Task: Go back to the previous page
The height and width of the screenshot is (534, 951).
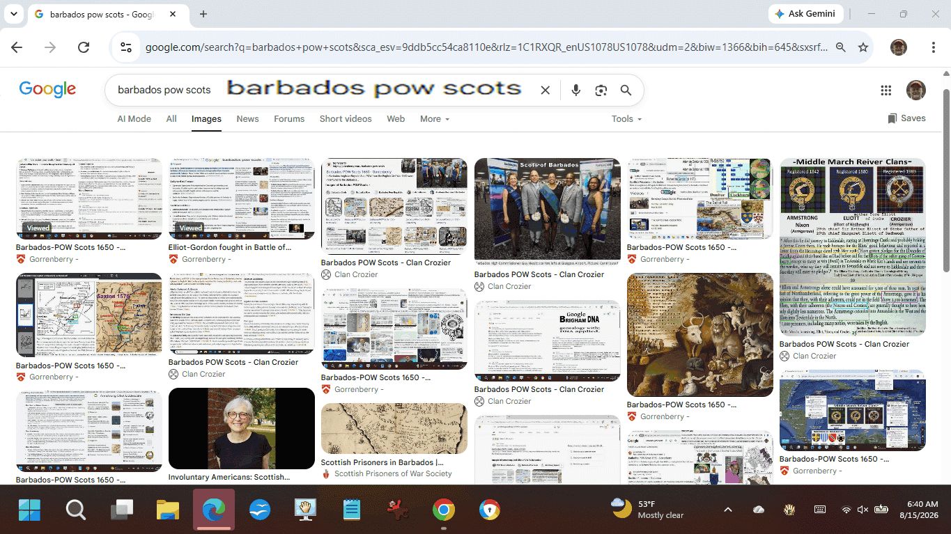Action: pyautogui.click(x=17, y=47)
